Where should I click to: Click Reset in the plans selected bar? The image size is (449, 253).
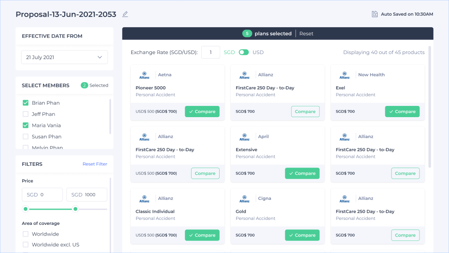point(306,34)
